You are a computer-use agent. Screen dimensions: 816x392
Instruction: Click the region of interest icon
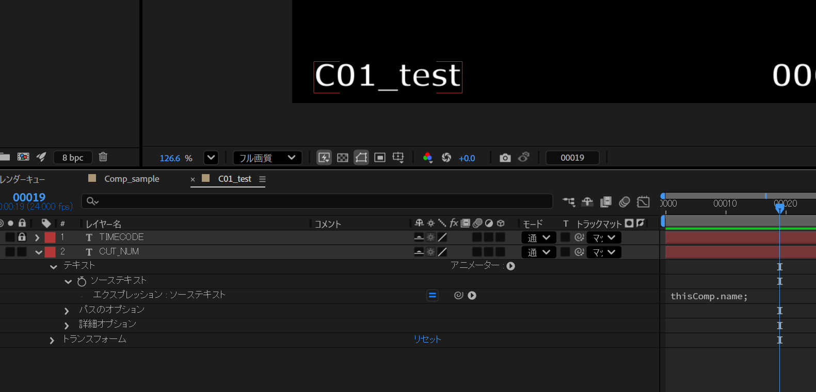coord(380,158)
